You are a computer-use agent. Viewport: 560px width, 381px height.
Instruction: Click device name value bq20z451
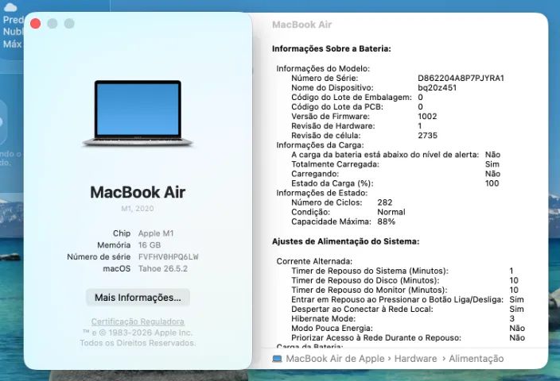(x=437, y=87)
